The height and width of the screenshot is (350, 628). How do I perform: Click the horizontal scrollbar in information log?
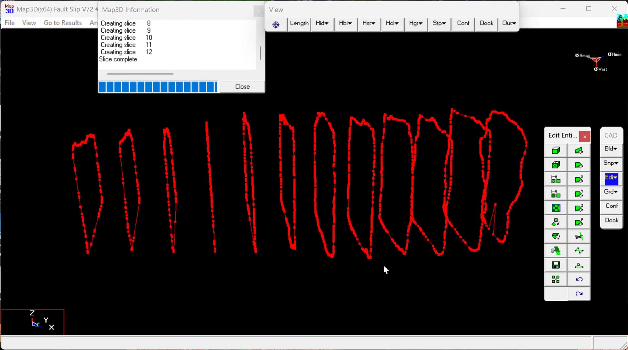pos(140,74)
